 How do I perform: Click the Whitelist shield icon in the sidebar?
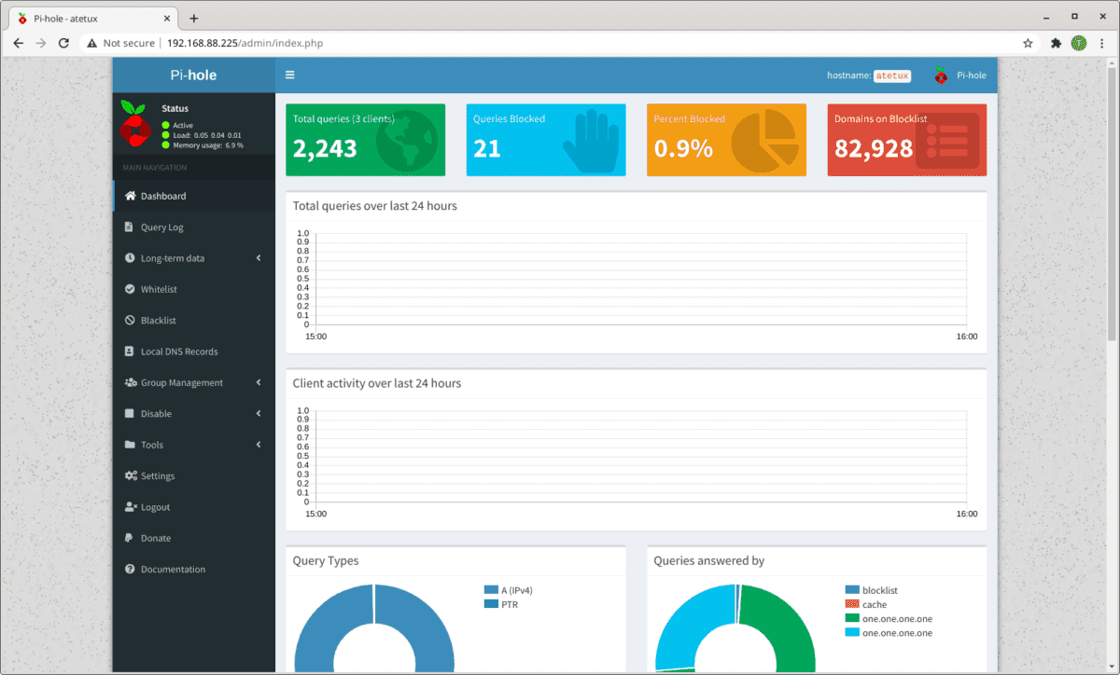(130, 289)
